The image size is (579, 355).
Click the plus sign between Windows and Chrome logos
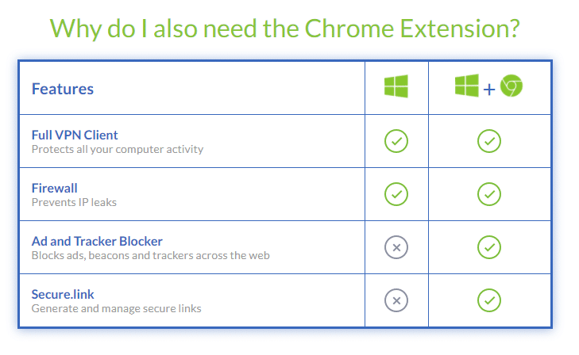[489, 90]
